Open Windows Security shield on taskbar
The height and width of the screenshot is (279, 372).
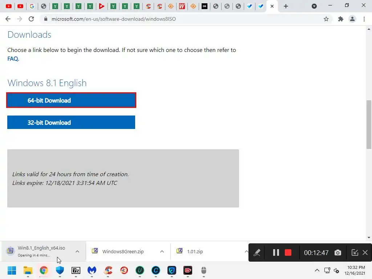[60, 270]
